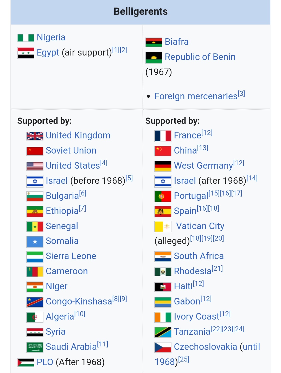The image size is (281, 373).
Task: Click the Tanzania flag icon
Action: [x=163, y=332]
